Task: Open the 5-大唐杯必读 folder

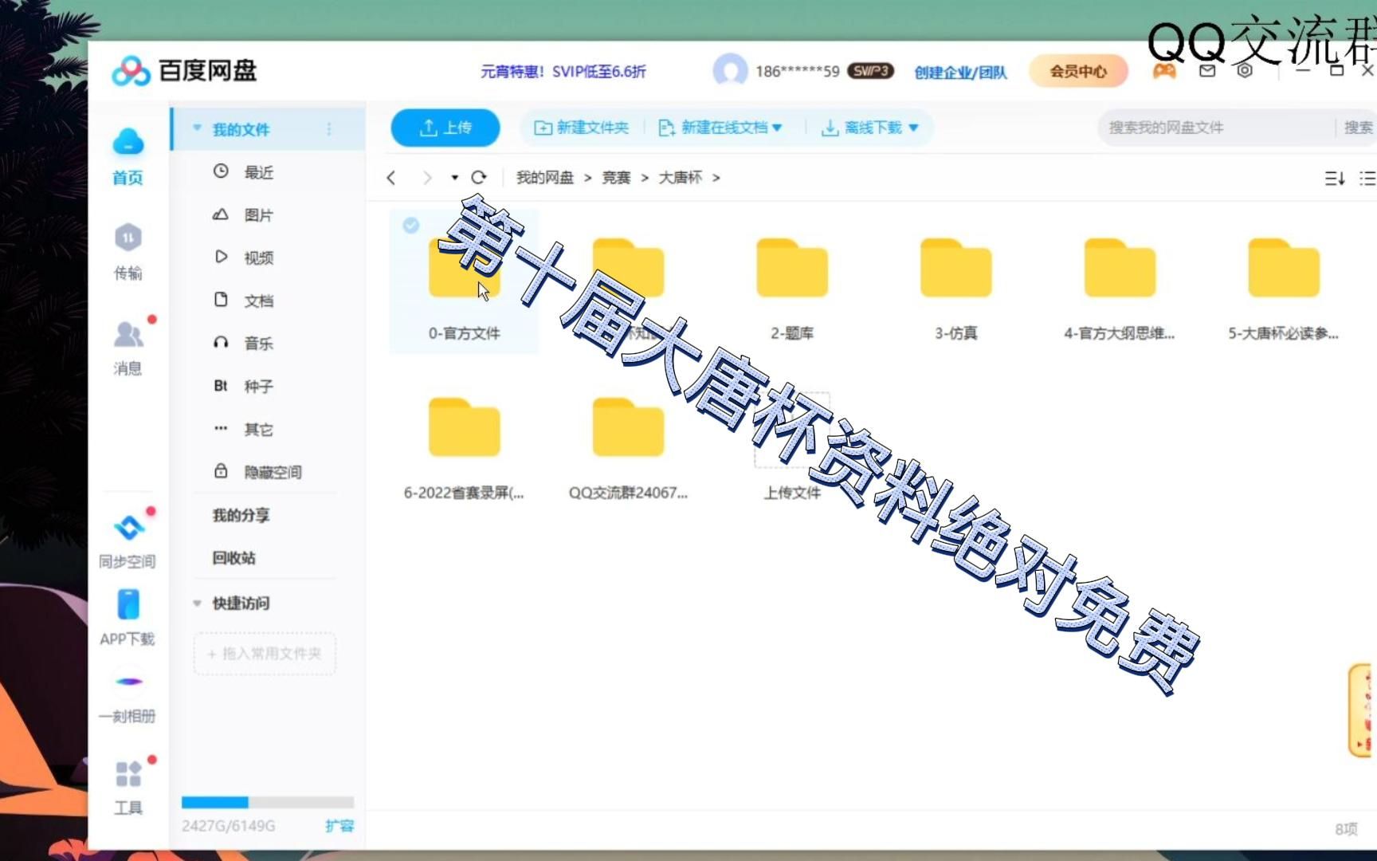Action: pos(1284,289)
